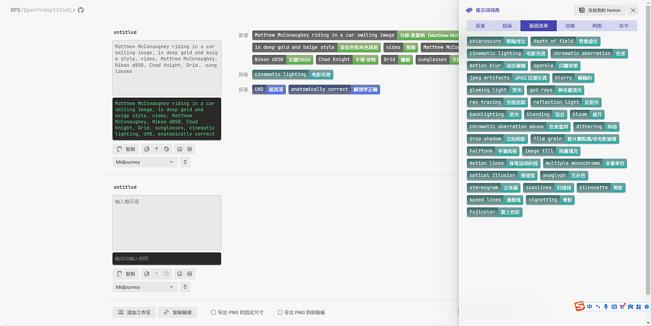The height and width of the screenshot is (326, 651).
Task: Add the Fujicolor tag
Action: pos(494,212)
